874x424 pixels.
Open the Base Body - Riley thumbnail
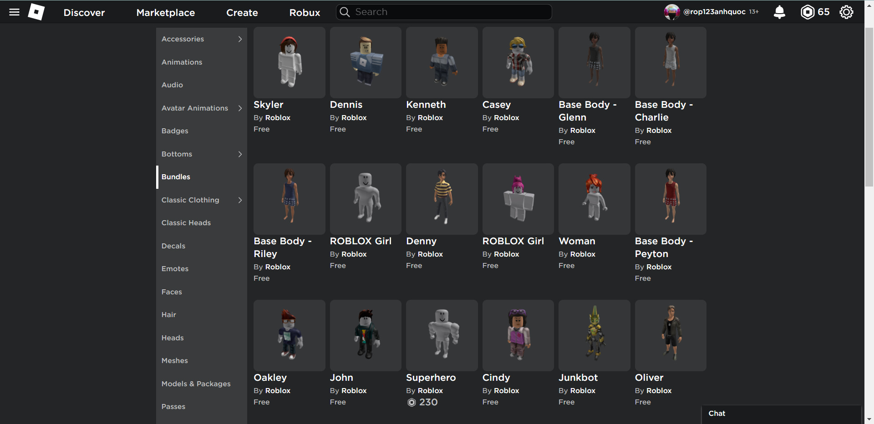[x=290, y=199]
